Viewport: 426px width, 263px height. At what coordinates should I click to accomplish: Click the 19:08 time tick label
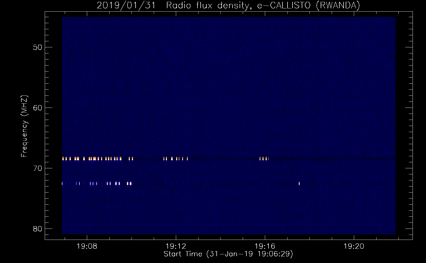(x=87, y=246)
